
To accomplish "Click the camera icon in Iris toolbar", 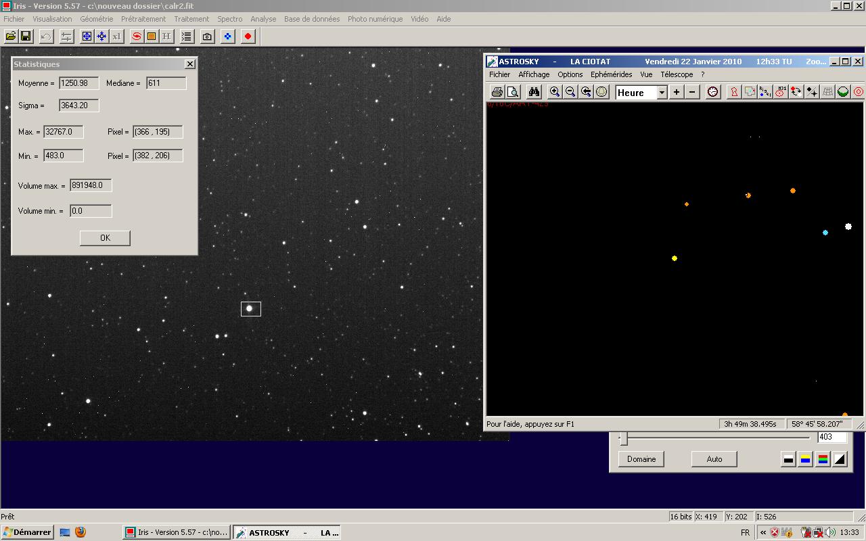I will pyautogui.click(x=208, y=37).
